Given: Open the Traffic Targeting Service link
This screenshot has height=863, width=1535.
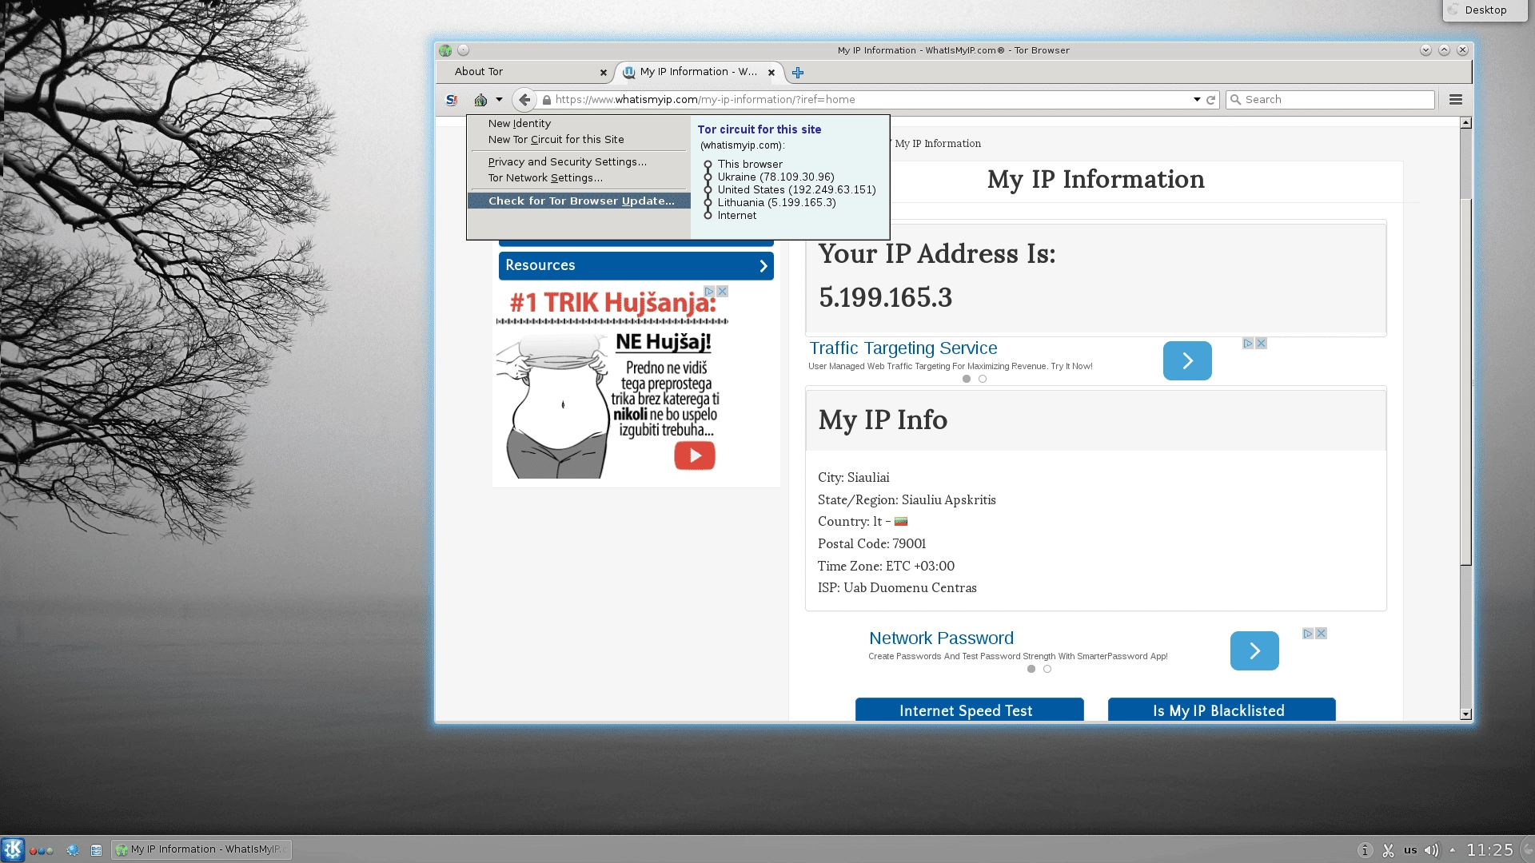Looking at the screenshot, I should 903,348.
